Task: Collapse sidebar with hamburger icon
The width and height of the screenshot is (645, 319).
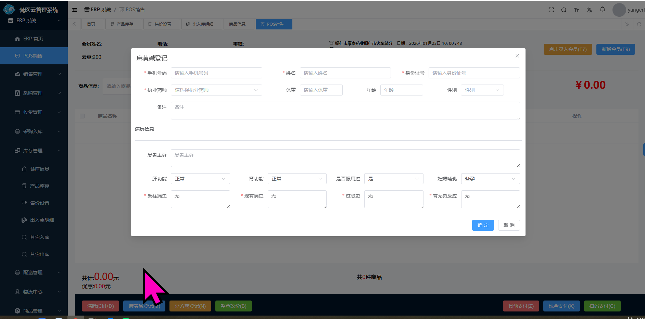Action: pos(75,10)
